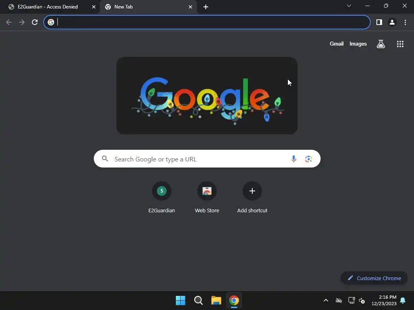Show hidden system tray icons
Viewport: 414px width, 310px height.
click(x=326, y=300)
